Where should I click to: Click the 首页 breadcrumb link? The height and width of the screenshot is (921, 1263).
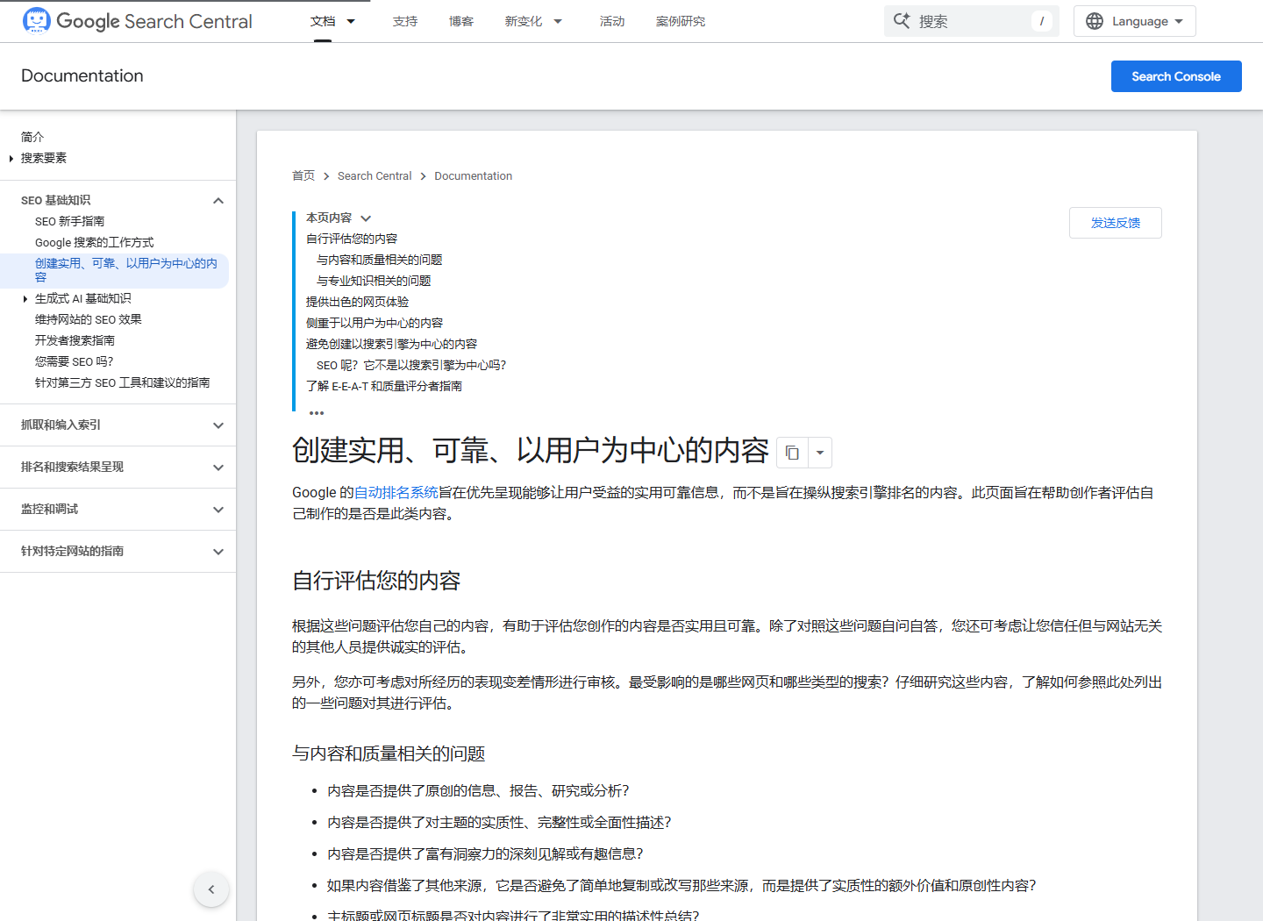click(303, 176)
